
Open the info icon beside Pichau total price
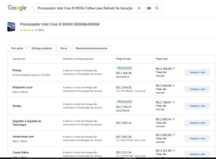(174, 69)
